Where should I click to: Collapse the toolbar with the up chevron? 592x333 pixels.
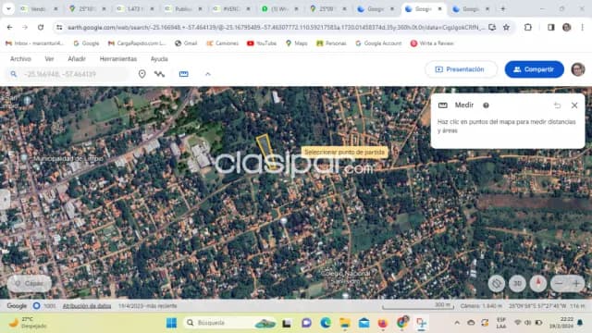tap(208, 74)
